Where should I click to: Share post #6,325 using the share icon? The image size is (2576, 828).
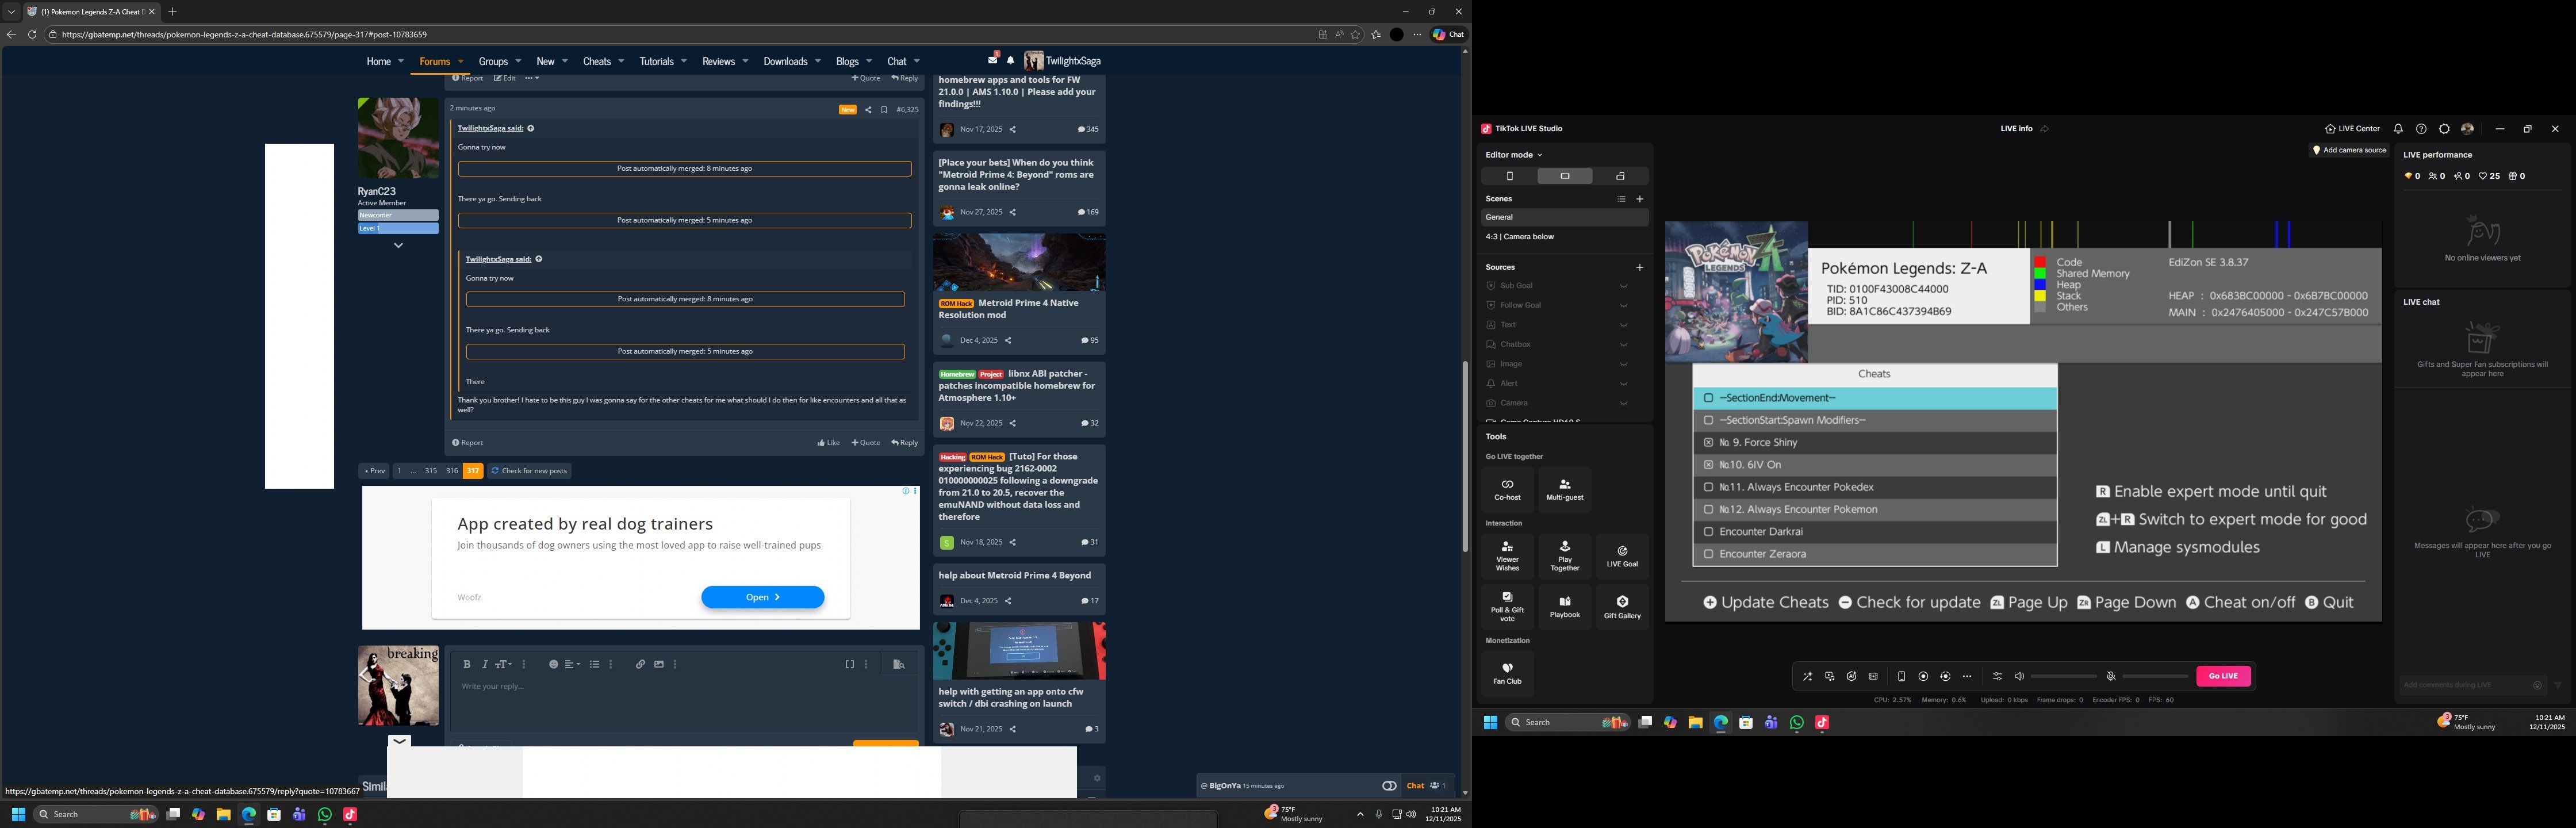click(x=868, y=110)
